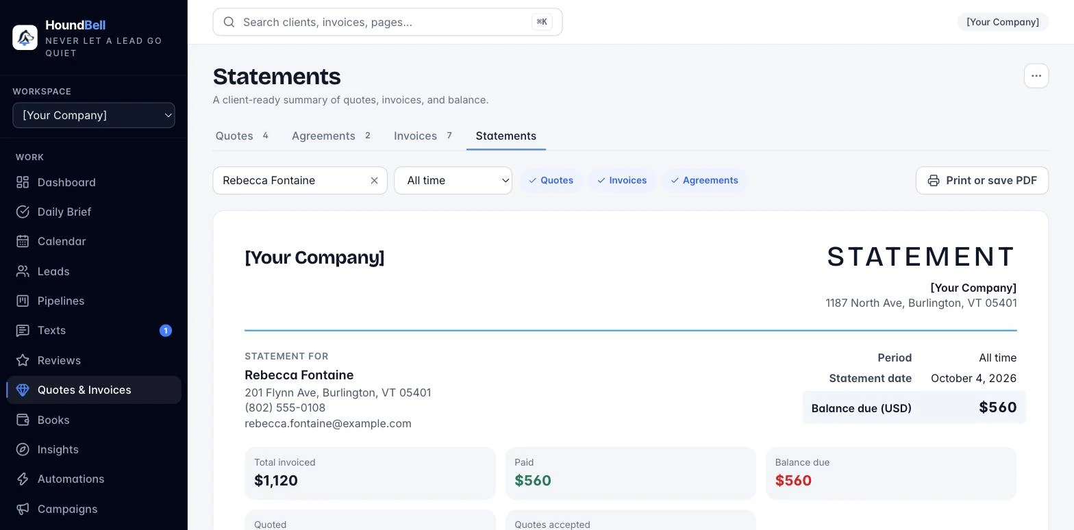Open the three-dots more options menu
This screenshot has height=530, width=1074.
(1036, 76)
